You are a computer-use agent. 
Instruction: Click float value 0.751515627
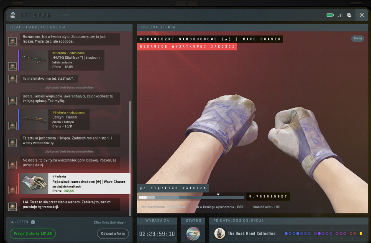[268, 196]
